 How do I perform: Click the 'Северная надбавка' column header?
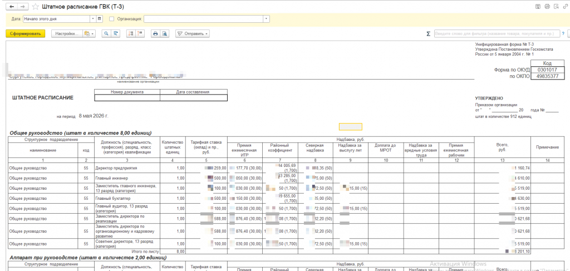coord(315,147)
